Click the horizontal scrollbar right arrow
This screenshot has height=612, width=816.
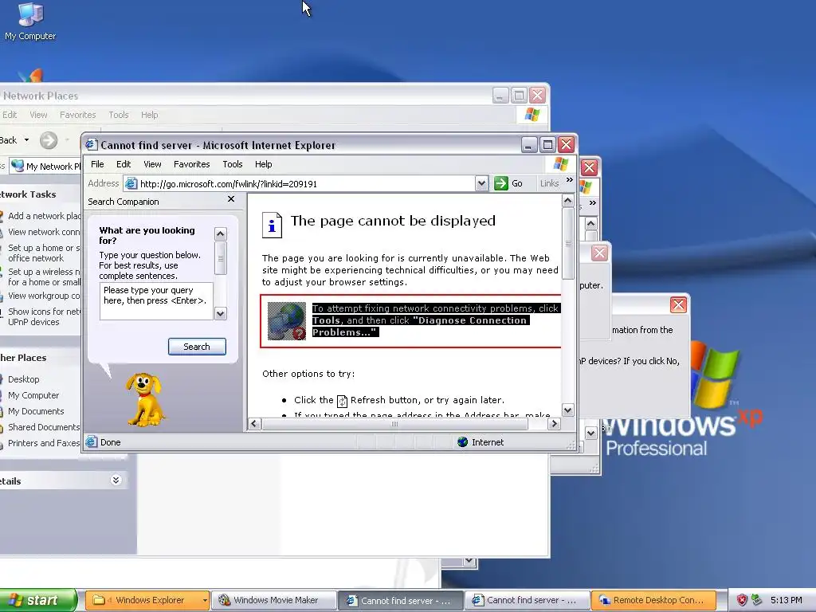point(555,424)
